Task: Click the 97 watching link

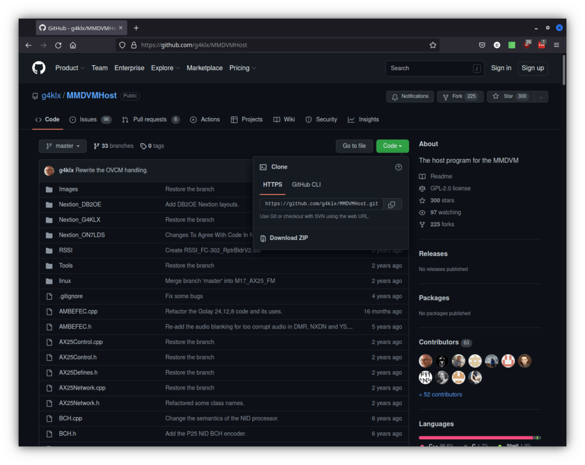Action: pos(440,213)
